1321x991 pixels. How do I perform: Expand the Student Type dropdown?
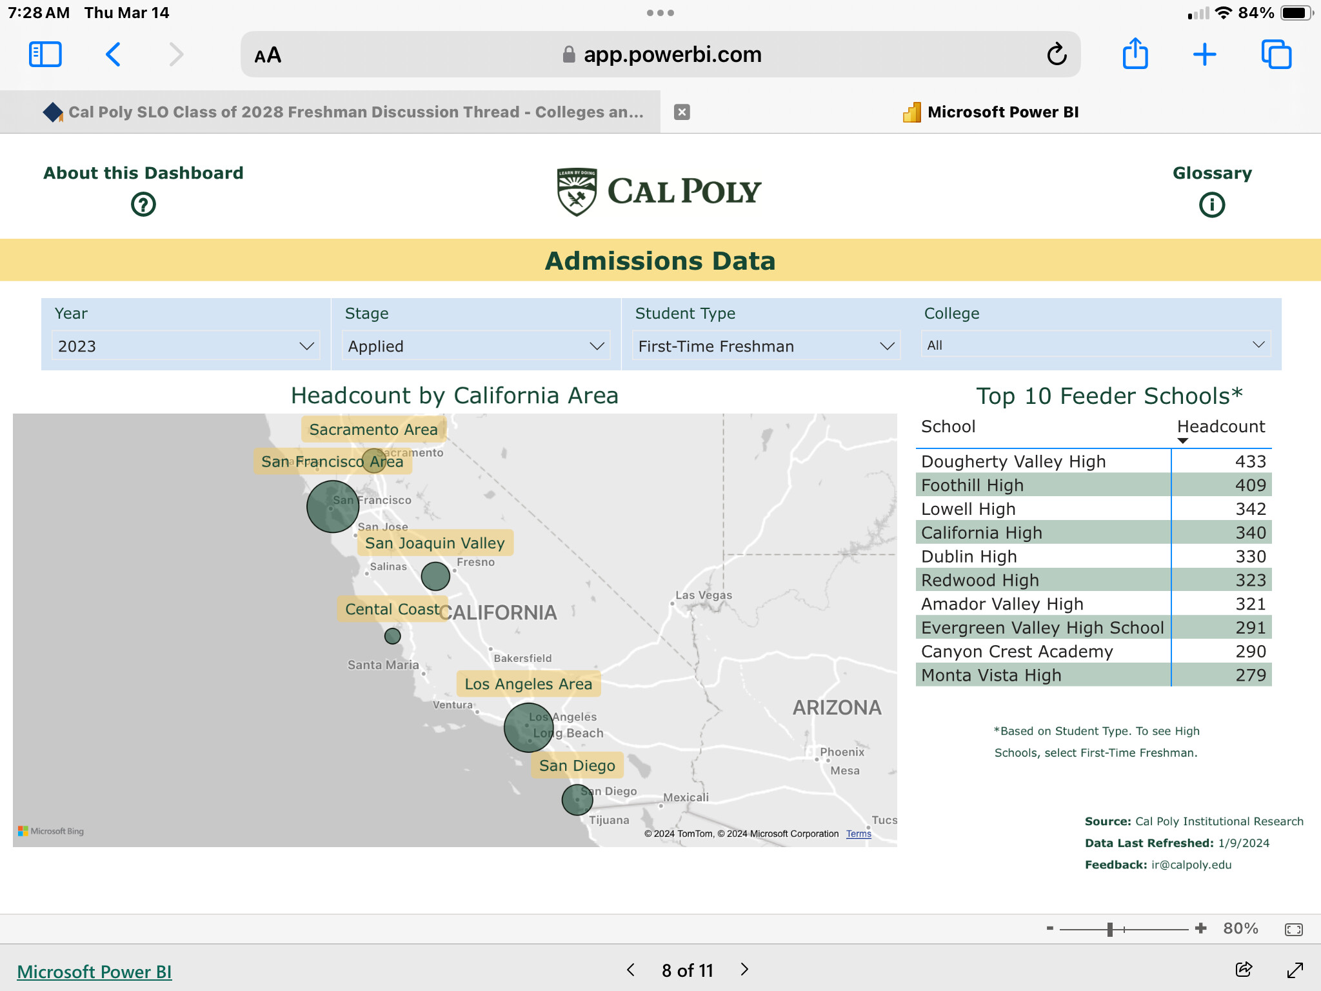pos(766,346)
